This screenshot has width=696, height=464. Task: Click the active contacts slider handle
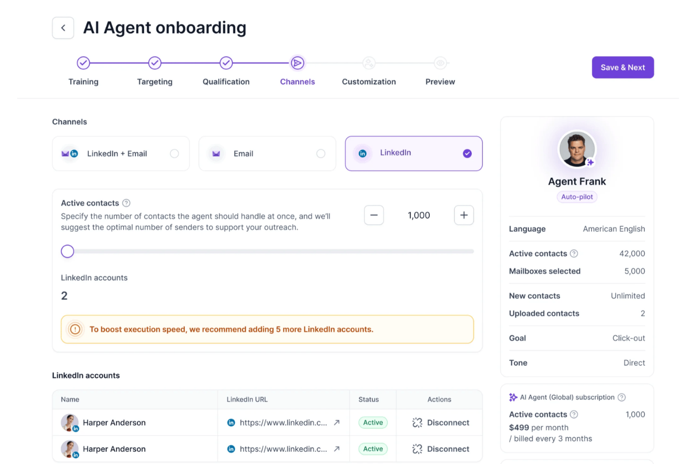pyautogui.click(x=68, y=252)
